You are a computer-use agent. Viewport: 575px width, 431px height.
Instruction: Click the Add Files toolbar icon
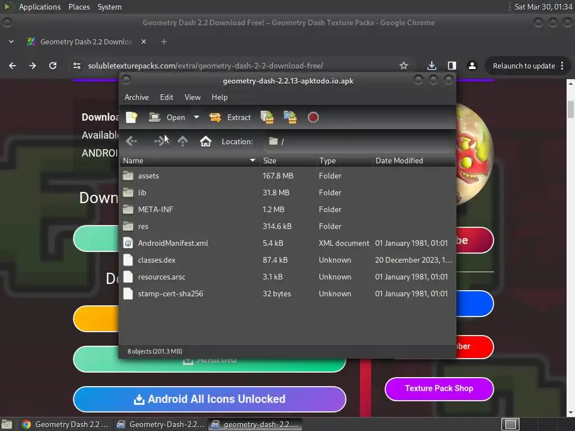point(267,117)
